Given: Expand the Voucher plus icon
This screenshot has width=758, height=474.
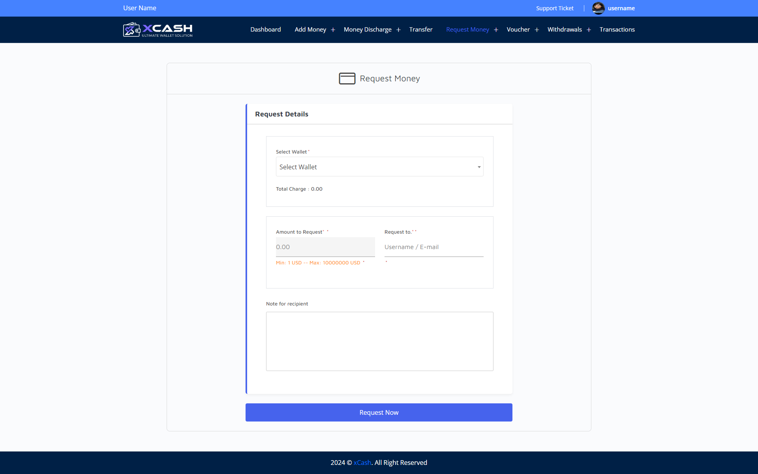Looking at the screenshot, I should [x=537, y=30].
